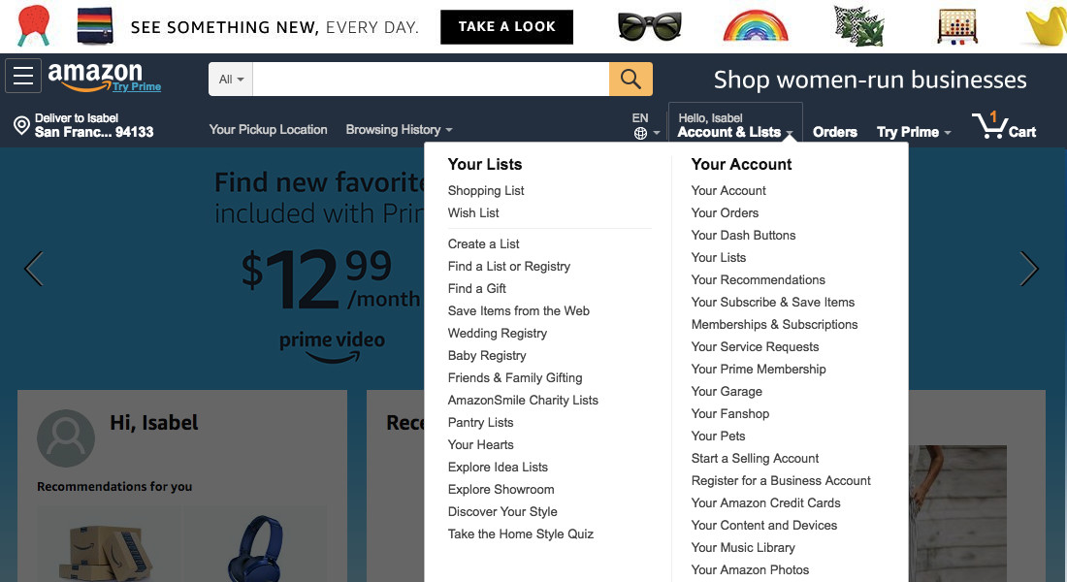Screen dimensions: 1067x582
Task: Expand the Browsing History dropdown
Action: click(399, 129)
